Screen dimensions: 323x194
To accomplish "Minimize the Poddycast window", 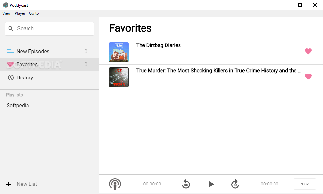I will (x=285, y=5).
